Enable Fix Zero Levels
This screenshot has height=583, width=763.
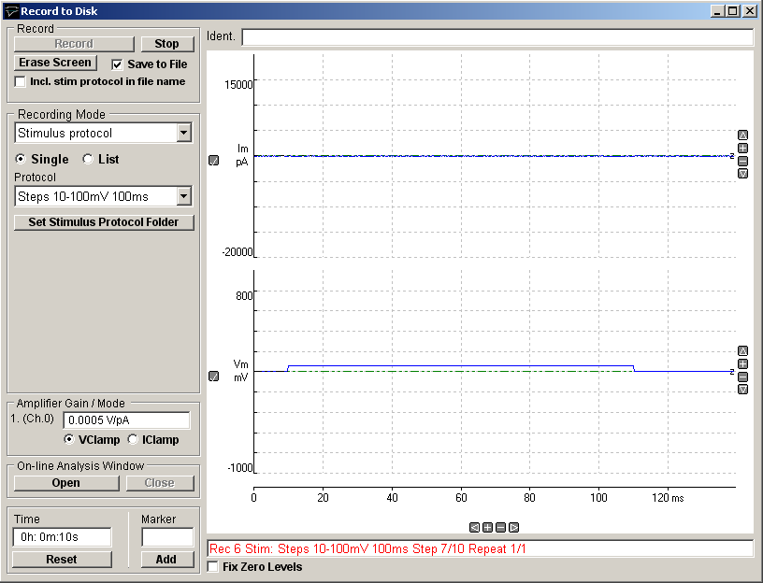pyautogui.click(x=211, y=567)
